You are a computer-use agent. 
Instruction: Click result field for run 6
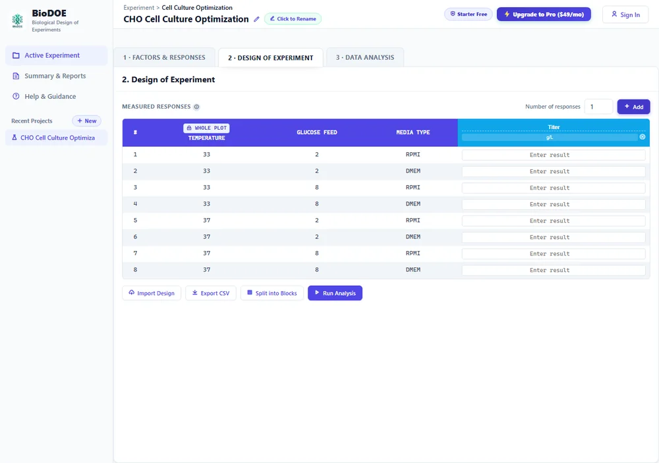click(554, 237)
